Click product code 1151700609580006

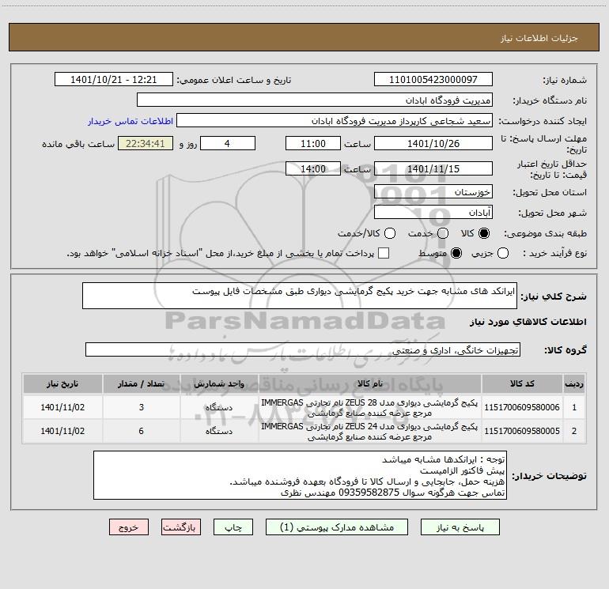522,407
